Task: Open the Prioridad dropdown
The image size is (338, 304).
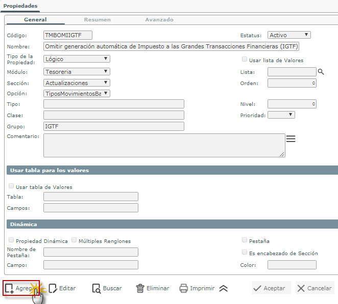Action: coord(281,115)
